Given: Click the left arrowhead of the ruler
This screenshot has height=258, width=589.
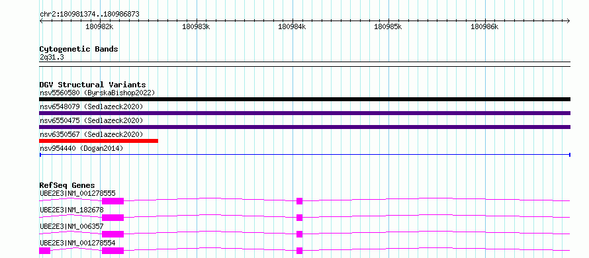Looking at the screenshot, I should tap(41, 21).
